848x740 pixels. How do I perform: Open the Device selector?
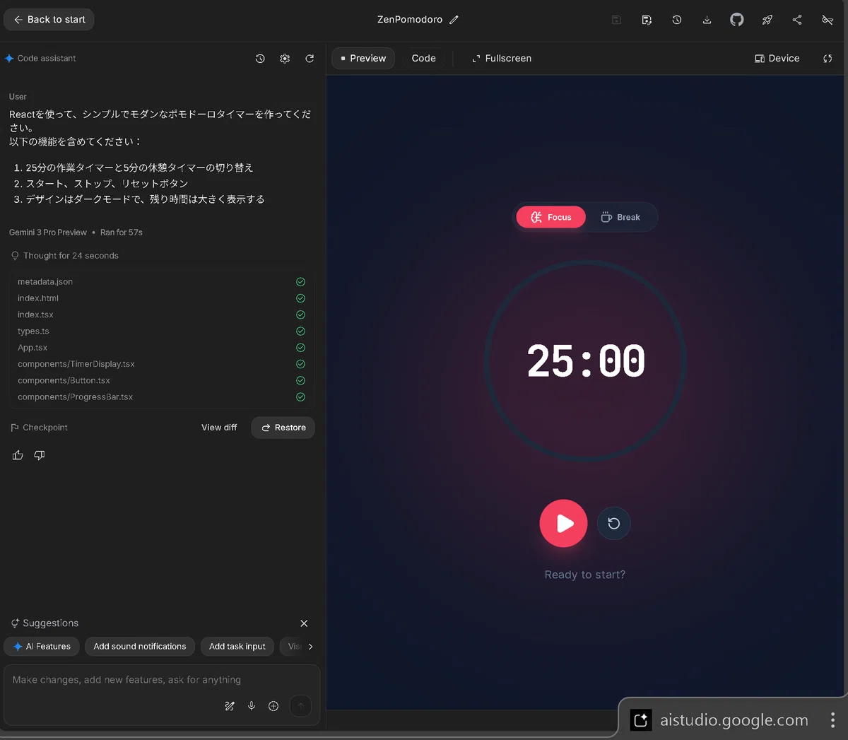[777, 59]
